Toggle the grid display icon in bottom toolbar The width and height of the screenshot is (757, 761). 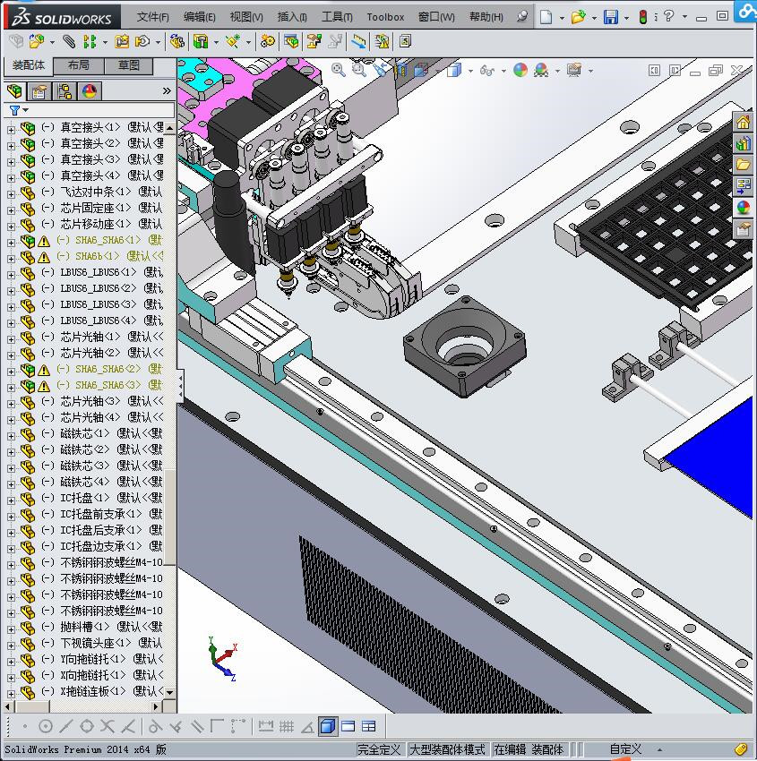click(287, 726)
